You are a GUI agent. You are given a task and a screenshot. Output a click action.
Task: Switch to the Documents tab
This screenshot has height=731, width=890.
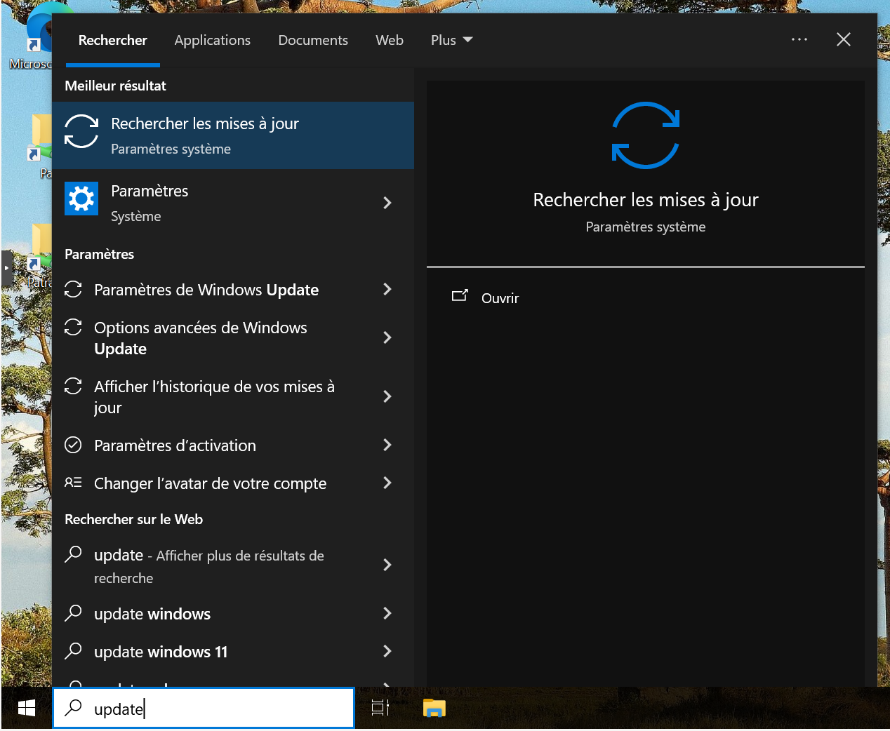coord(313,40)
